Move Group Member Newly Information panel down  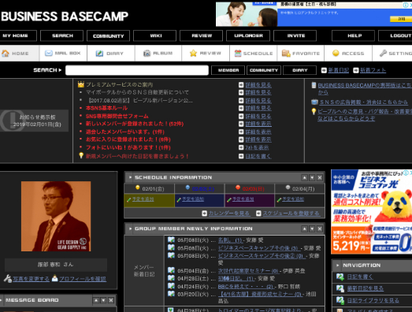(312, 229)
